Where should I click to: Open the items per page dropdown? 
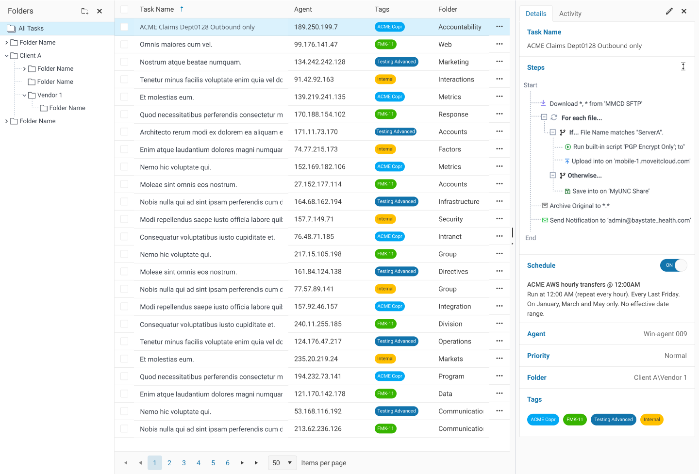[x=282, y=463]
